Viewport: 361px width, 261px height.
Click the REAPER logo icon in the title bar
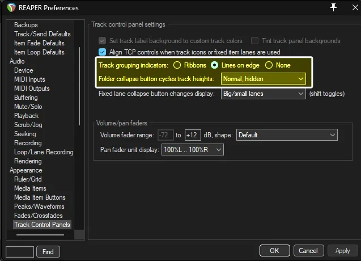pos(11,7)
